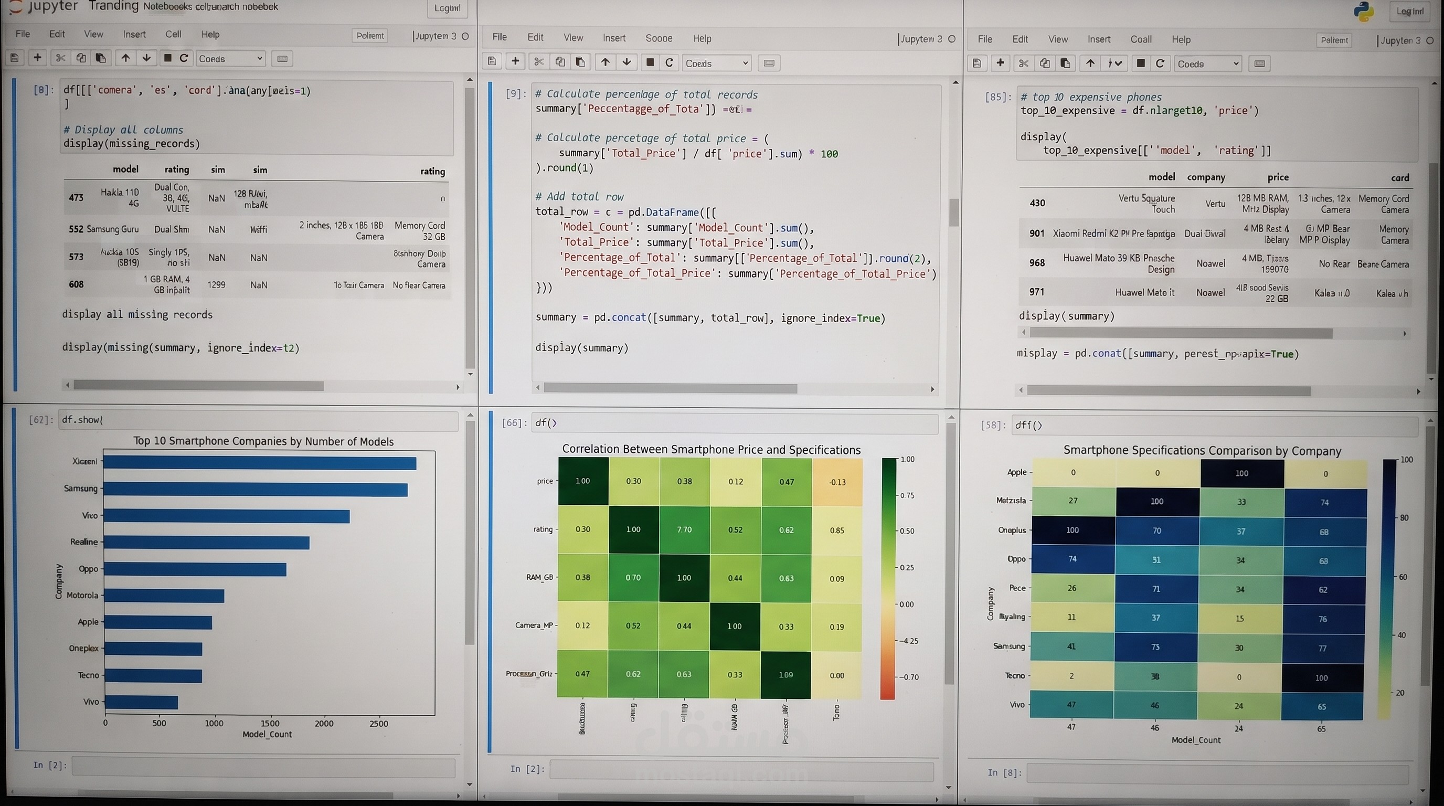1444x806 pixels.
Task: Move cell up in right notebook
Action: click(1090, 63)
